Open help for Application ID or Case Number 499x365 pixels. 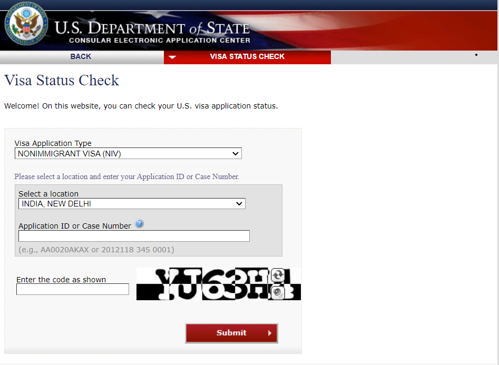tap(140, 224)
